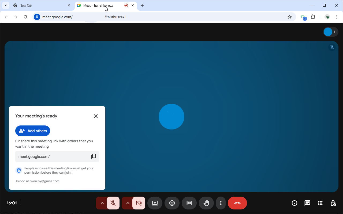Open Chrome extensions menu
Screen dimensions: 343x214
(313, 17)
